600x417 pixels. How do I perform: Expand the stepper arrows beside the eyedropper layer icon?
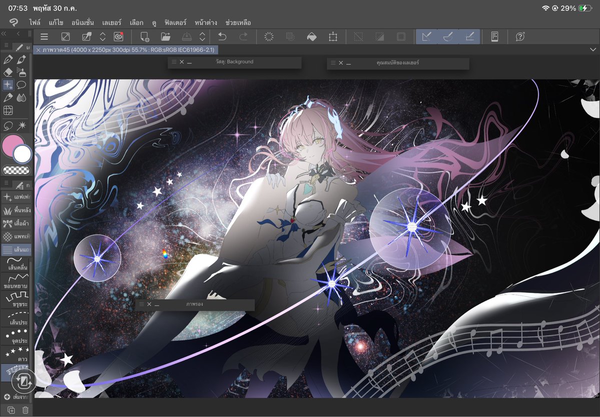pyautogui.click(x=103, y=36)
